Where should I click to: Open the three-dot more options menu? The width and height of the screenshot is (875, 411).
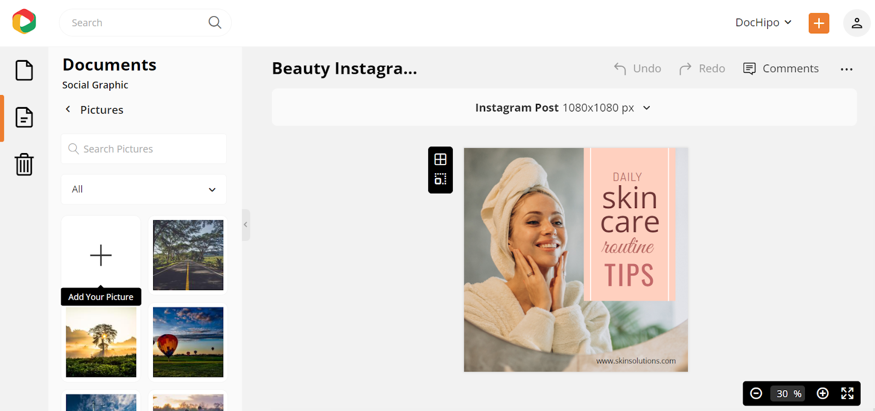tap(847, 69)
